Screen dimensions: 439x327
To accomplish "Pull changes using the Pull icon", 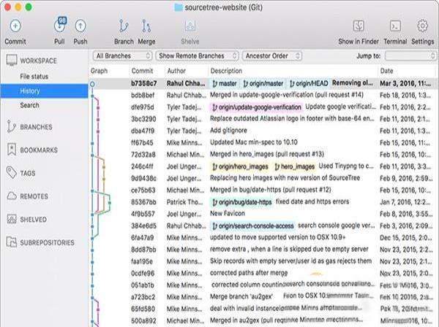I will pos(60,25).
